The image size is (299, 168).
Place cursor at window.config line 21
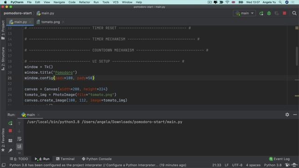59,78
